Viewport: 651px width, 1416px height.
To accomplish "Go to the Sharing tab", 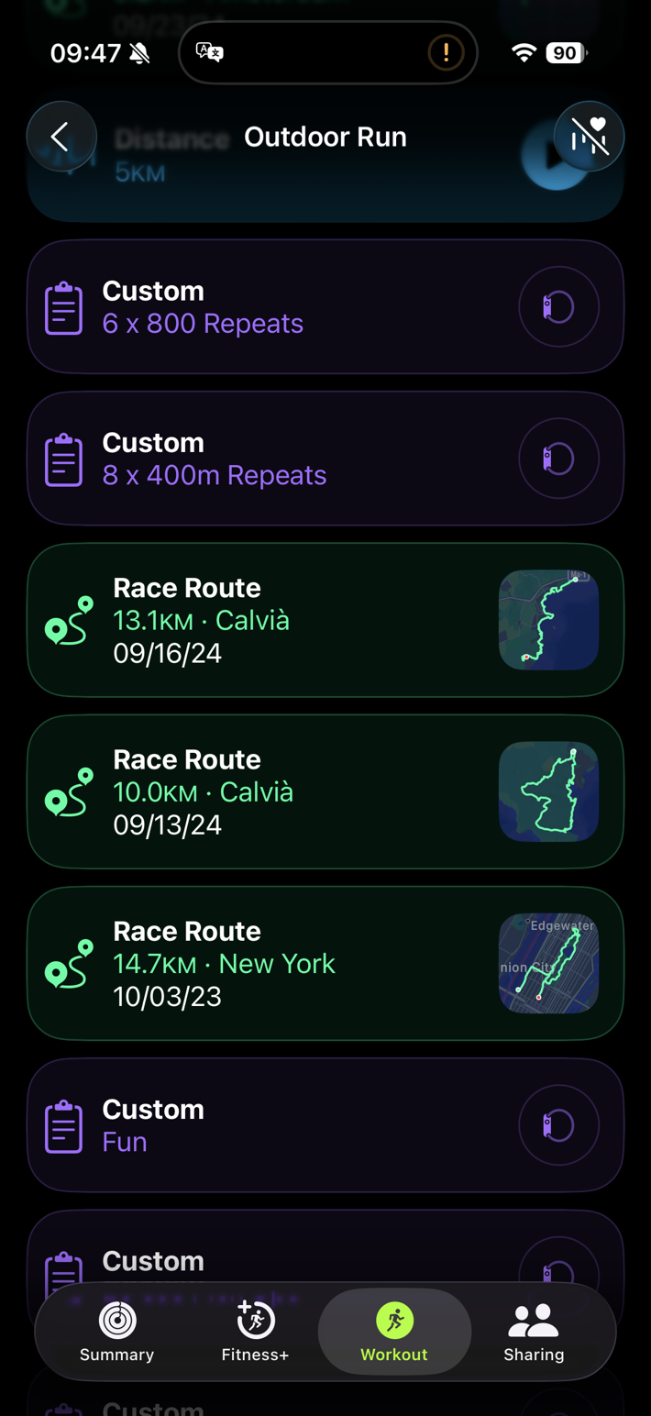I will 534,1332.
